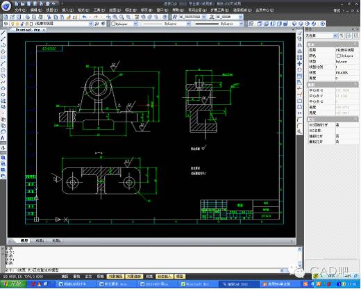361x289 pixels.
Task: Select the Text 'A' tool in draw toolbar
Action: 3,138
